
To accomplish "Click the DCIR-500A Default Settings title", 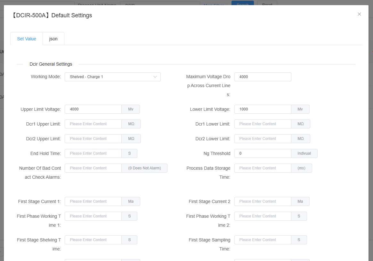I will pos(51,15).
